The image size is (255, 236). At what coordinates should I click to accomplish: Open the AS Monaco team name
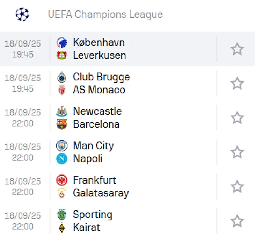pos(99,90)
